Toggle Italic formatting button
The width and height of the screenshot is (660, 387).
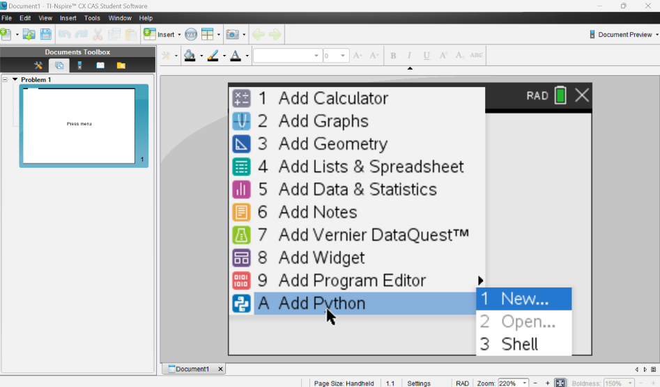pyautogui.click(x=409, y=56)
